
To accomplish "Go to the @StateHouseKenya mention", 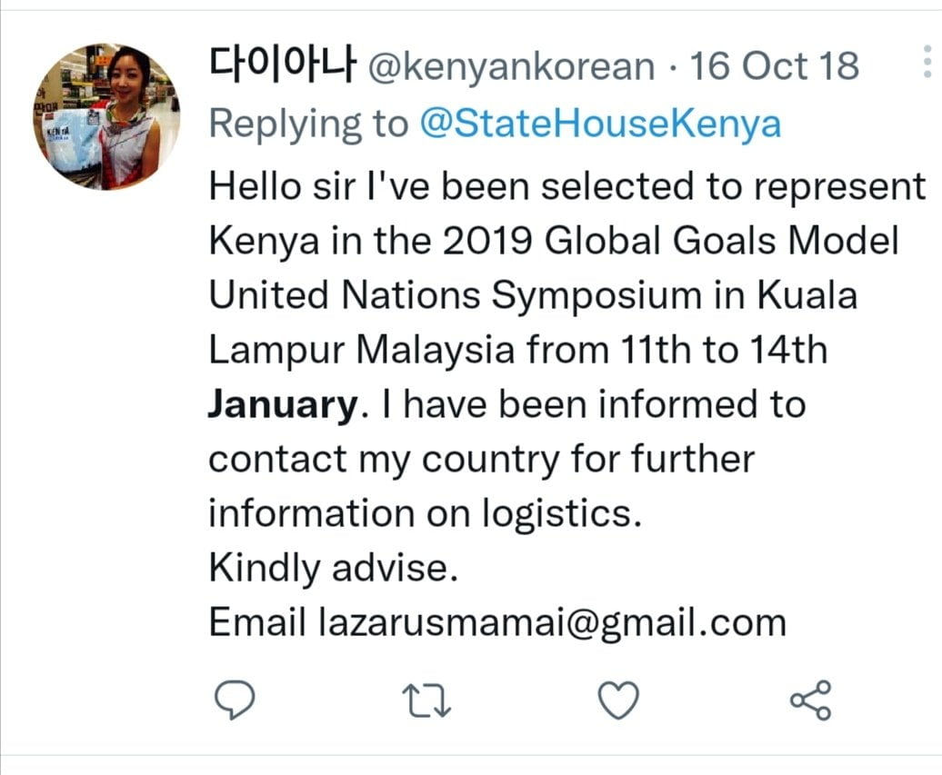I will pyautogui.click(x=599, y=124).
